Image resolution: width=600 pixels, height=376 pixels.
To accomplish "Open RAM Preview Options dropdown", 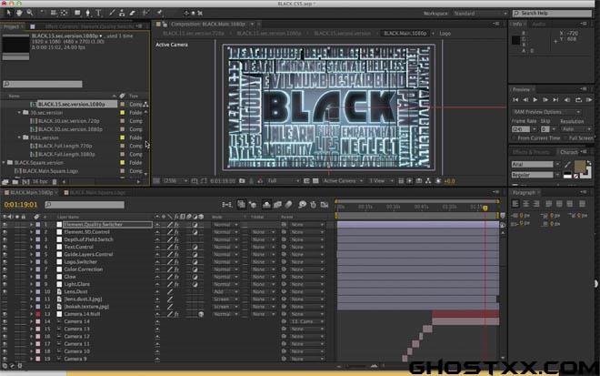I will [x=546, y=112].
